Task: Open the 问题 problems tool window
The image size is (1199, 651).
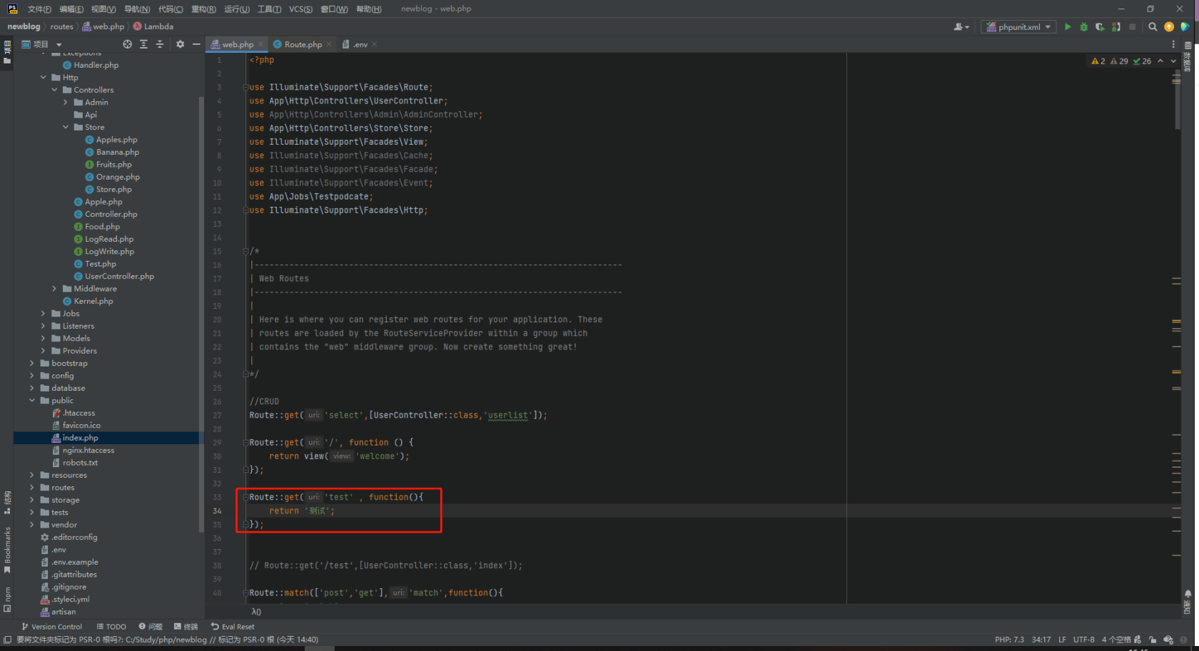Action: point(151,627)
